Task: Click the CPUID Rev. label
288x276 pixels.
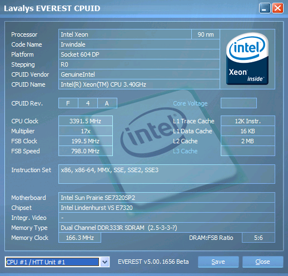Action: 27,103
